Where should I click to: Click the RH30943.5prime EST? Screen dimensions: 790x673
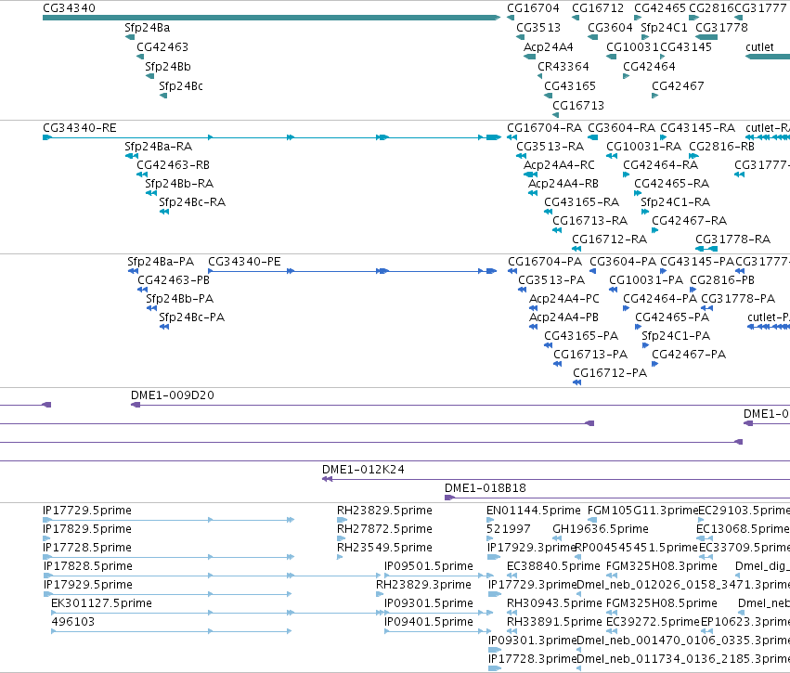click(x=512, y=613)
